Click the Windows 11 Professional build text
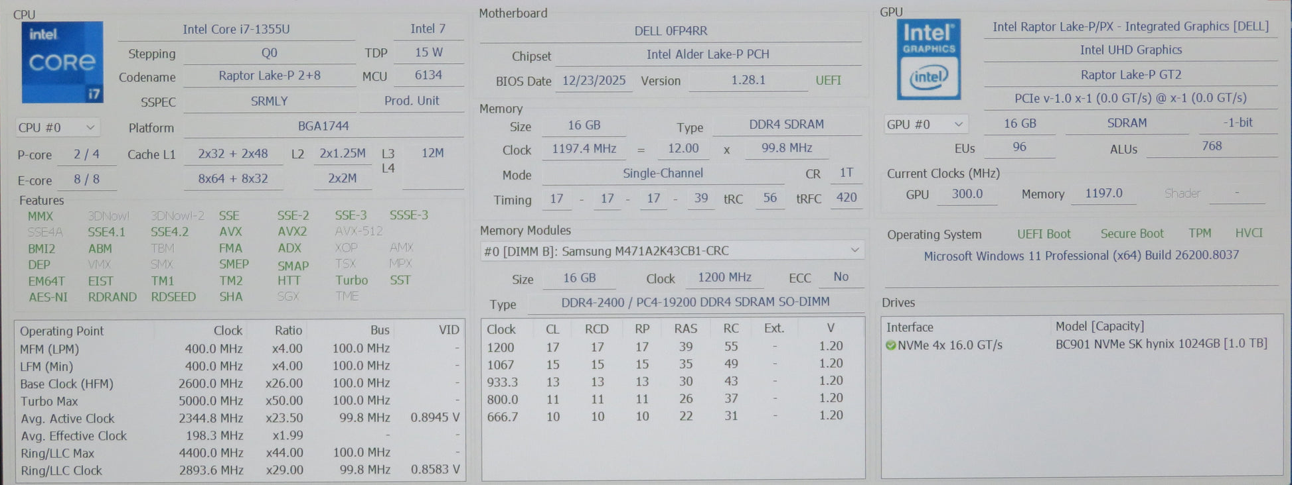This screenshot has height=485, width=1292. [1081, 256]
